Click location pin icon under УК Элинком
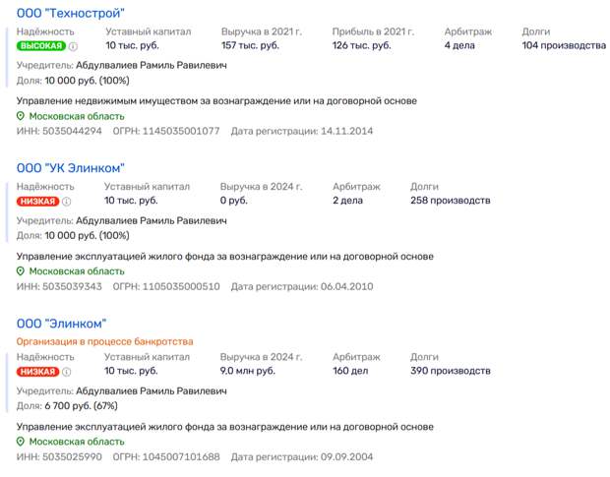610x477 pixels. coord(21,270)
